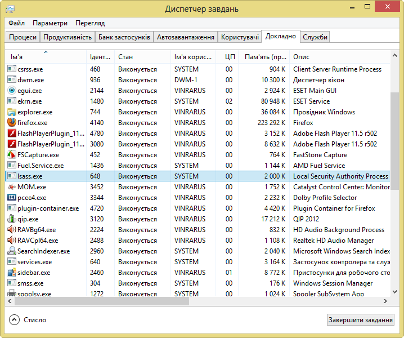Screen dimensions: 404x338
Task: Sort by the Пам'ять (пр... column header
Action: (264, 57)
